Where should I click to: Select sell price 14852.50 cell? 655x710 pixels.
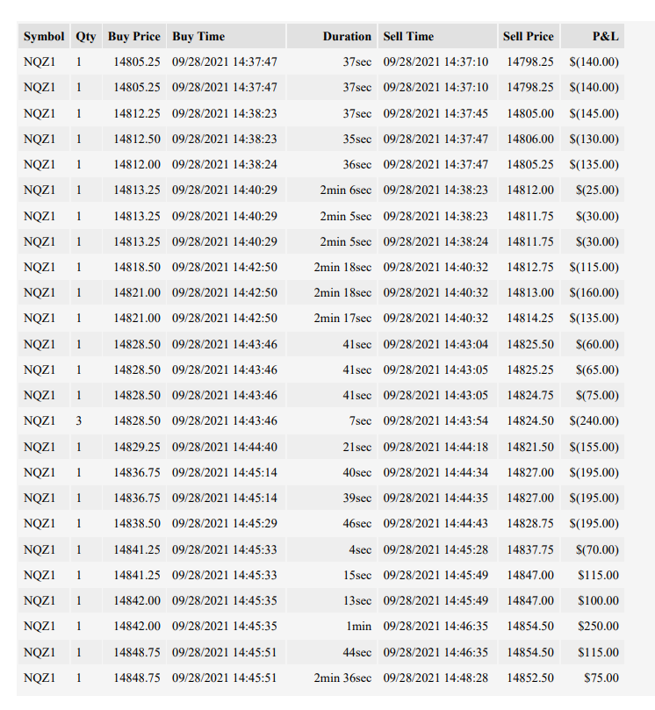click(x=529, y=678)
